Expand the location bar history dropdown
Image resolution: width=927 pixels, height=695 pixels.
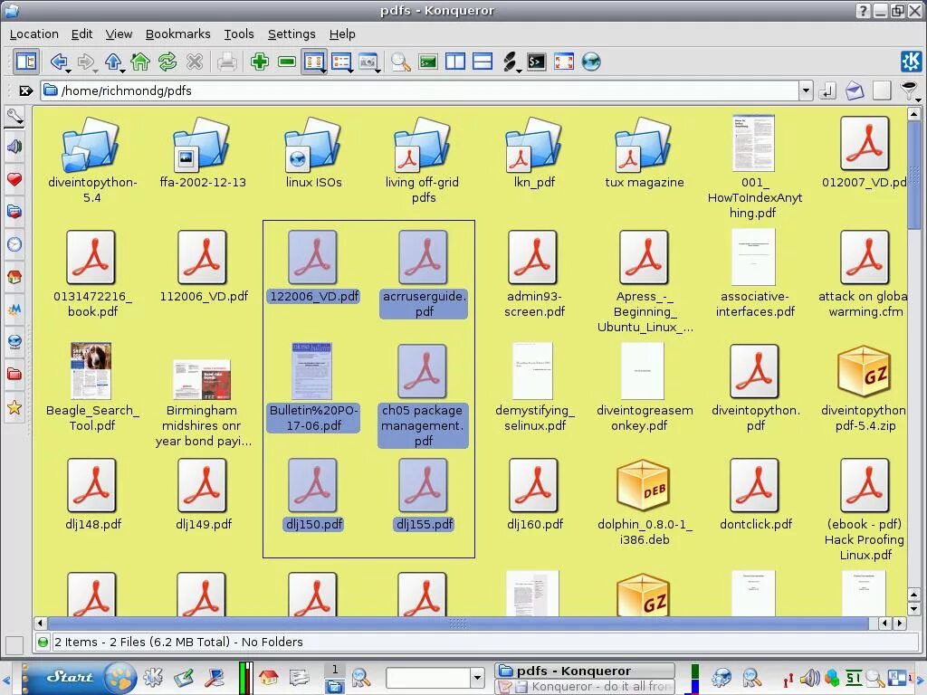tap(806, 90)
